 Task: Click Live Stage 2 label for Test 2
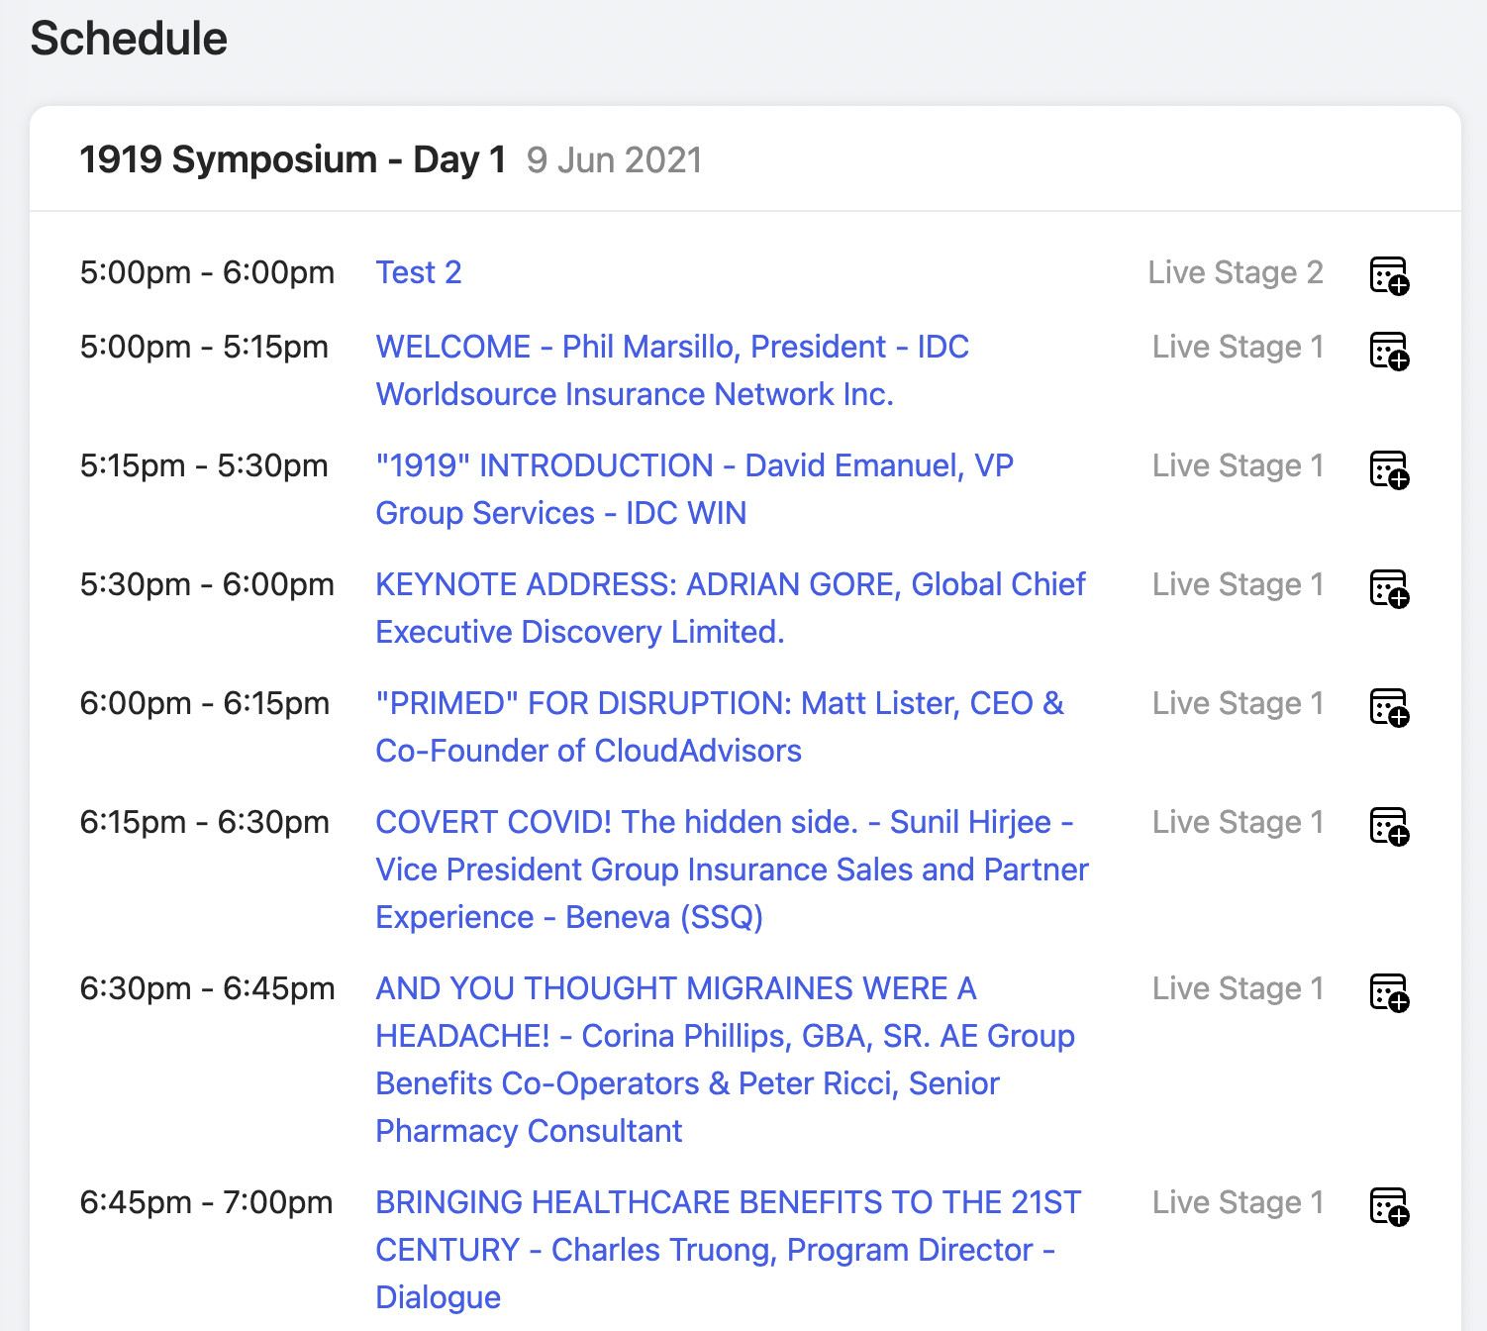coord(1236,272)
